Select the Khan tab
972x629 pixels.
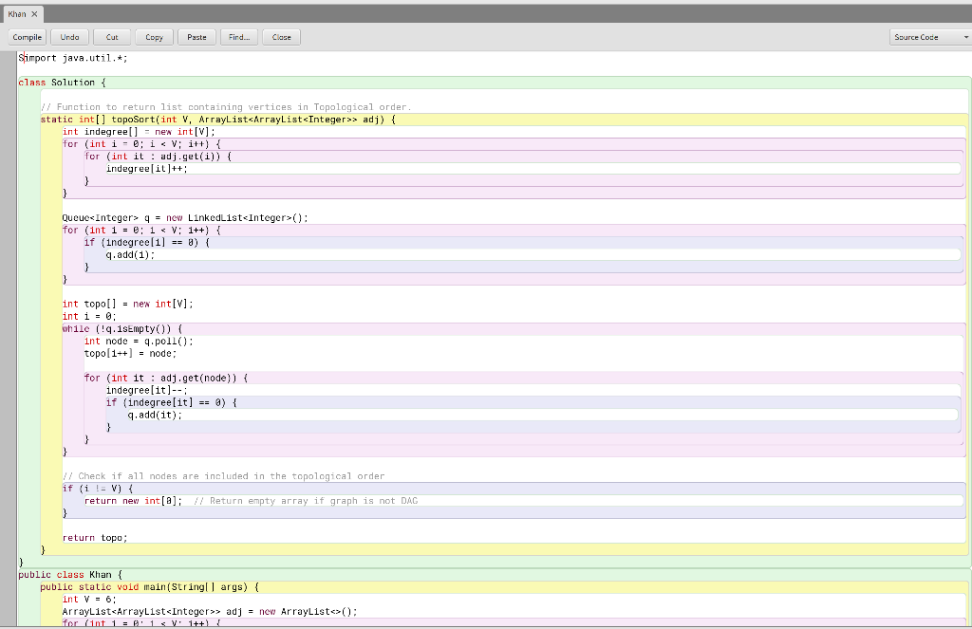pos(17,14)
